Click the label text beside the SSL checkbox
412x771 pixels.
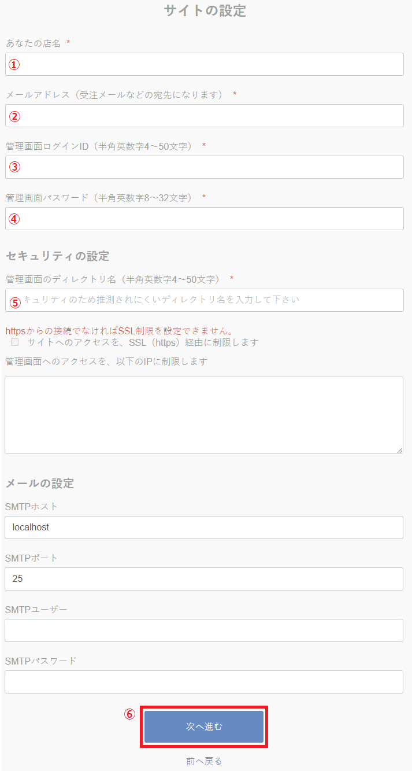(143, 342)
